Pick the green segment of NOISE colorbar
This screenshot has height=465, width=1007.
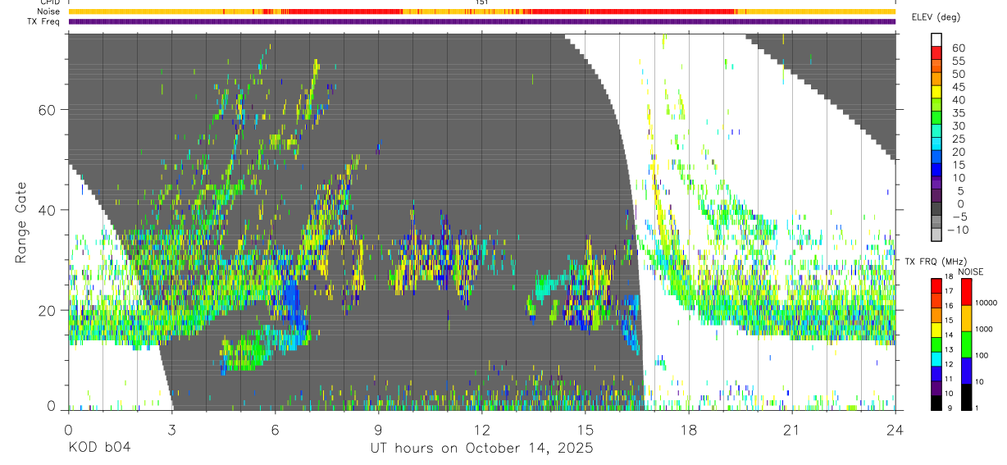(966, 344)
